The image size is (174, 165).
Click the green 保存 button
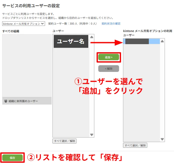tap(12, 158)
